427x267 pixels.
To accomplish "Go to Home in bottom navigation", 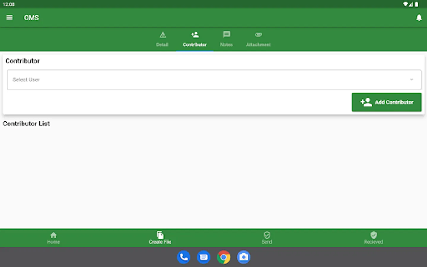I will coord(53,238).
